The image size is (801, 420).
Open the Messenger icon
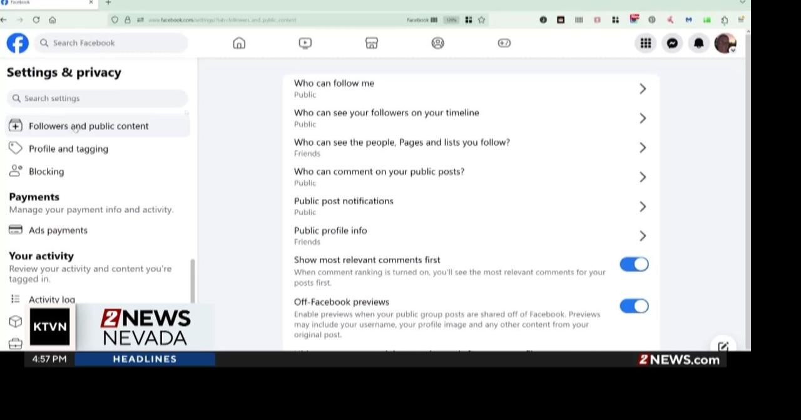(672, 43)
